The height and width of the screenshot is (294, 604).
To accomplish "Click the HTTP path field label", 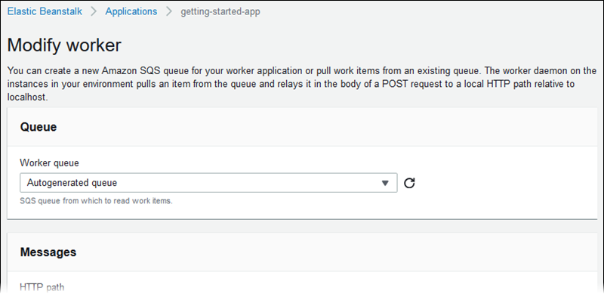I will tap(42, 287).
